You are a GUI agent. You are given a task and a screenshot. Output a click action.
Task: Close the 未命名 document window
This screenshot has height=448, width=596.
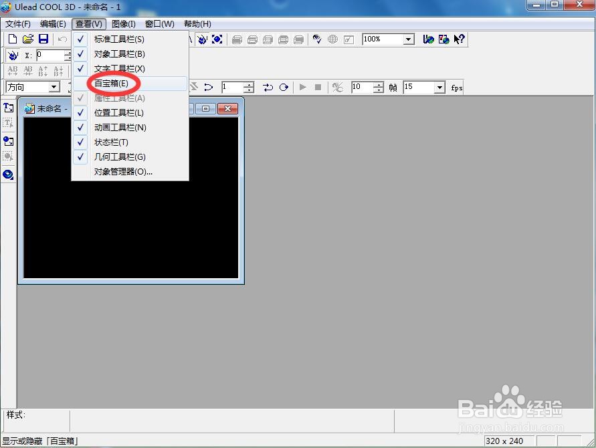pyautogui.click(x=227, y=109)
